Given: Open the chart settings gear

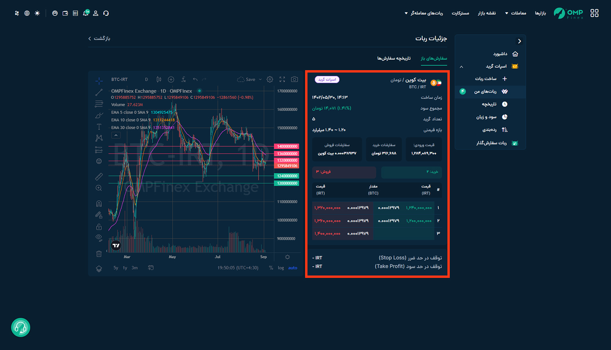Looking at the screenshot, I should 270,79.
